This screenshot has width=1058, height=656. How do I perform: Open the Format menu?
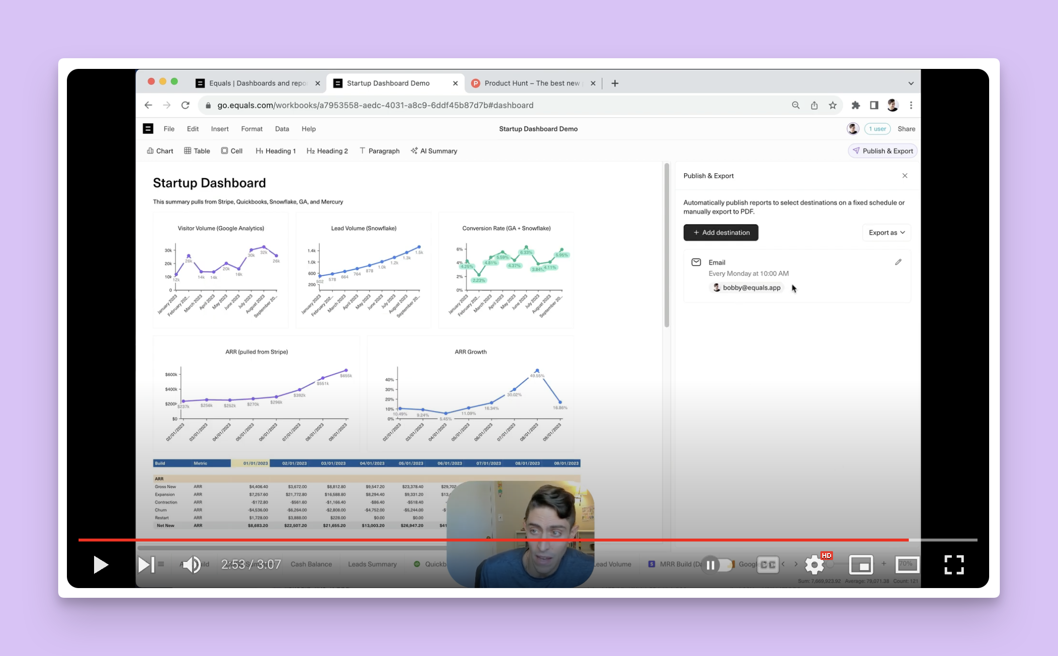[252, 129]
